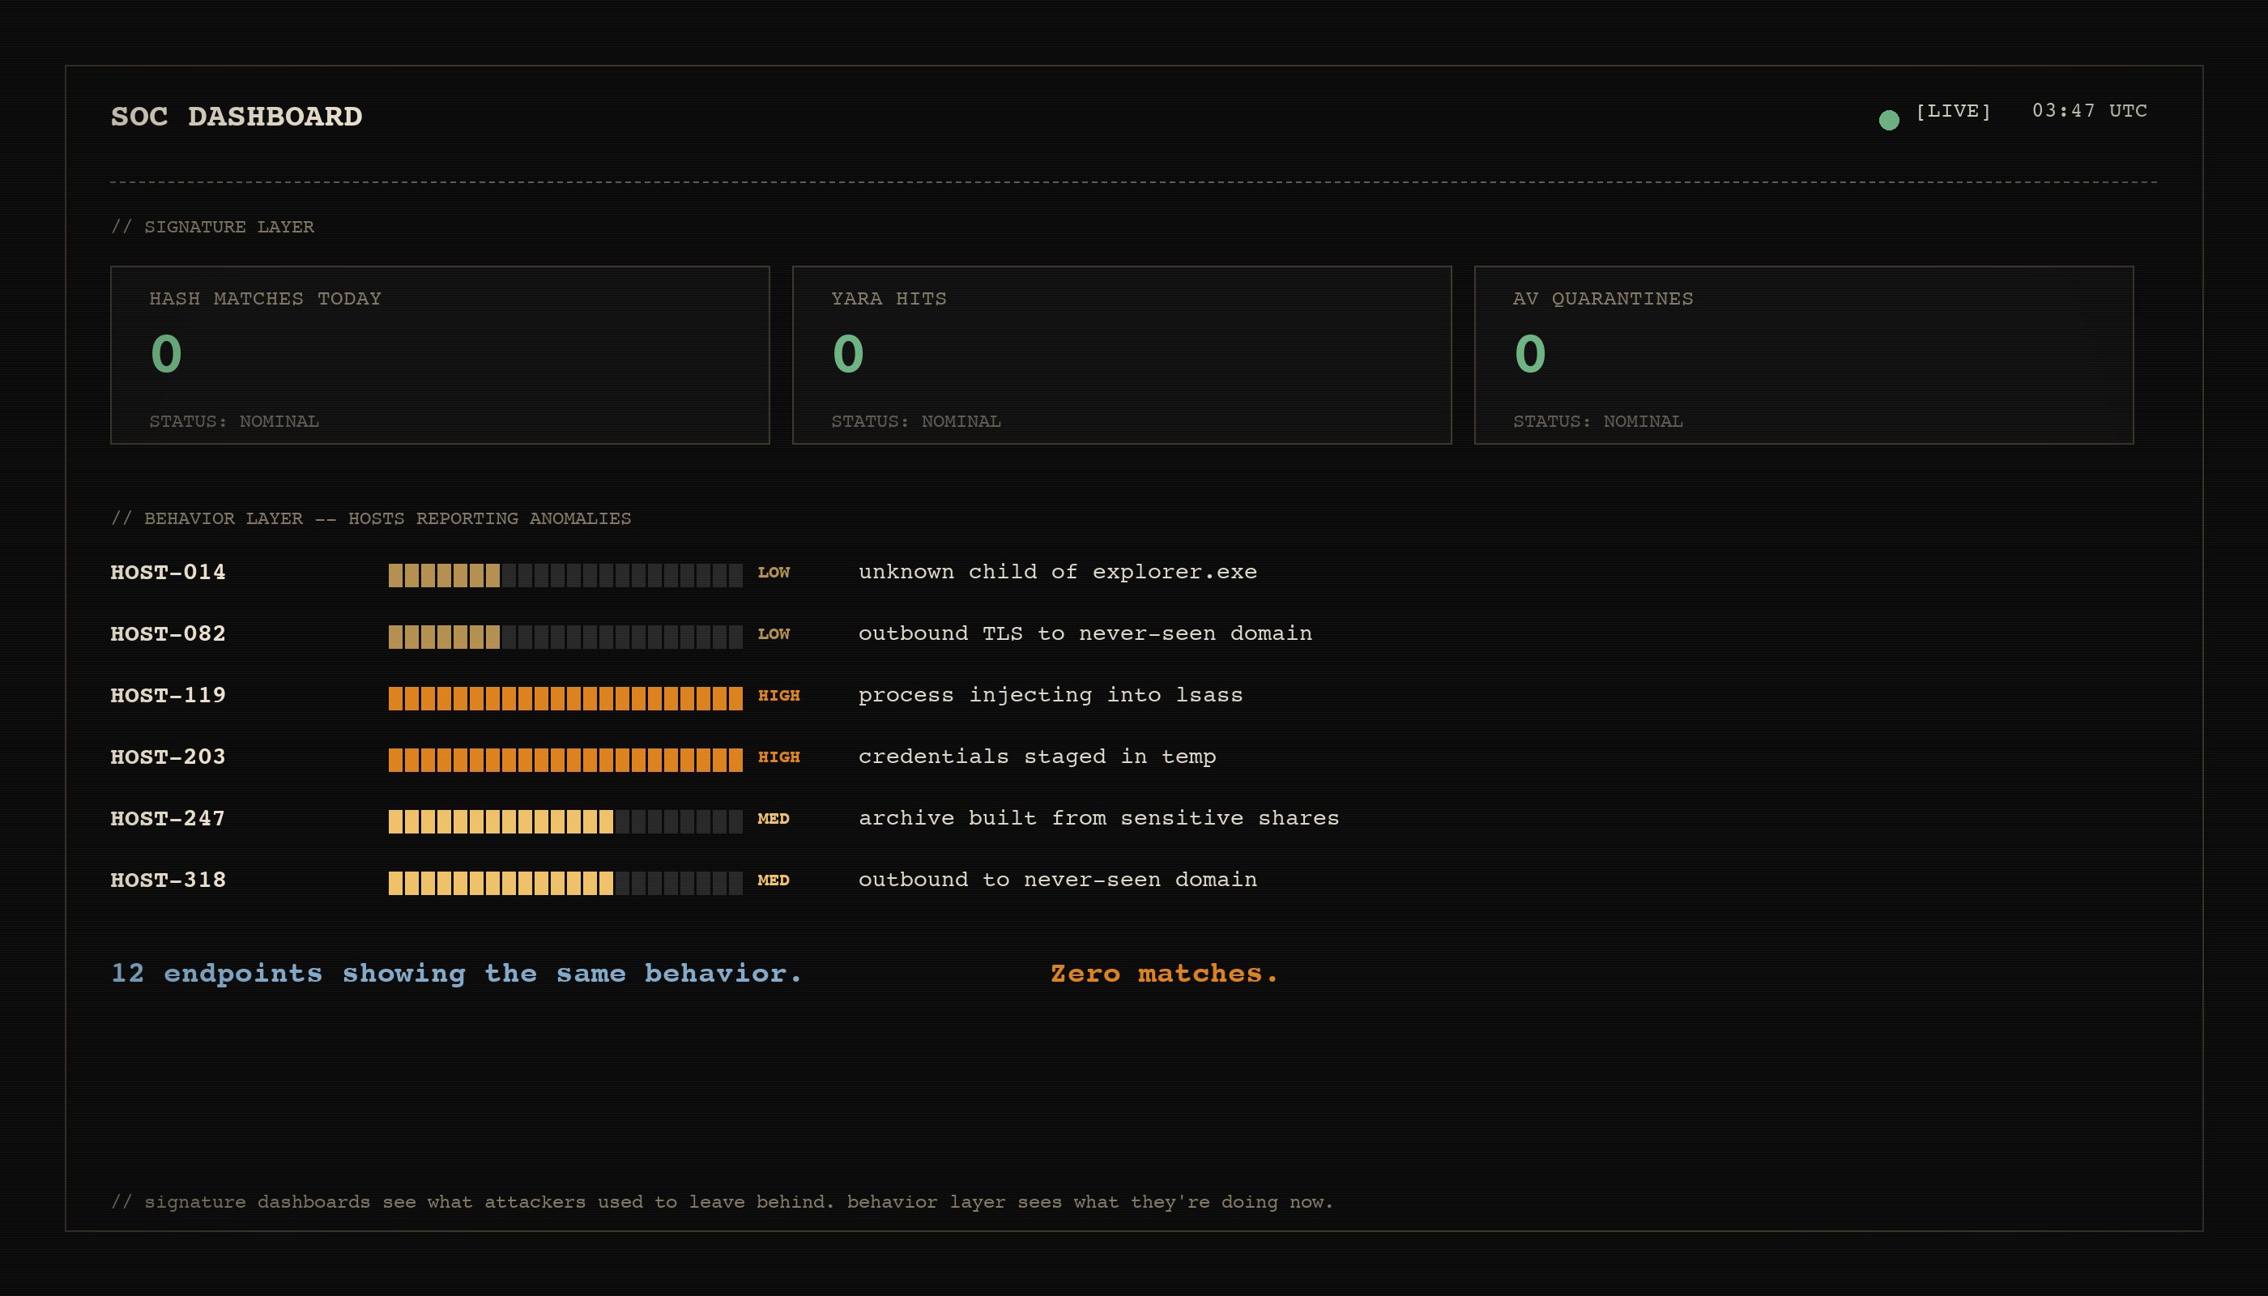This screenshot has width=2268, height=1296.
Task: Select HOST-082 host name
Action: pos(168,633)
